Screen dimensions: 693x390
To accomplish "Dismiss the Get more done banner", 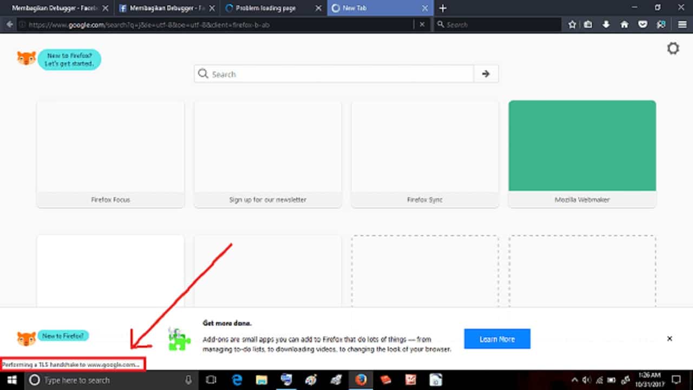I will coord(670,338).
